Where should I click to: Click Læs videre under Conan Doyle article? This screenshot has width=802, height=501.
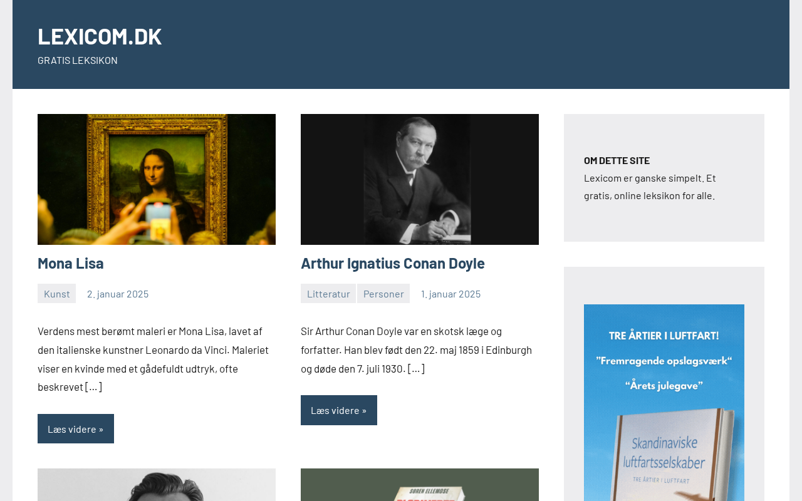click(339, 410)
